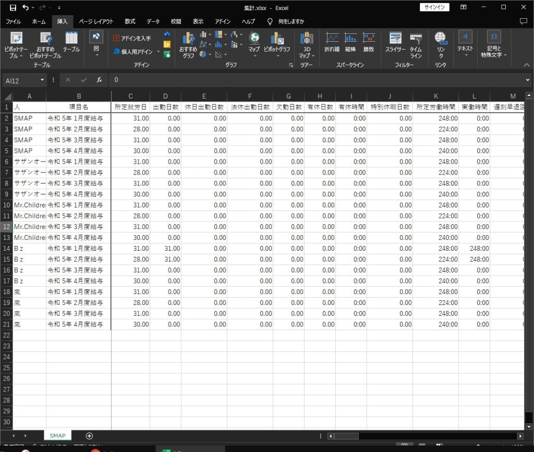Insert a Slicer (スライサー)

tap(395, 43)
